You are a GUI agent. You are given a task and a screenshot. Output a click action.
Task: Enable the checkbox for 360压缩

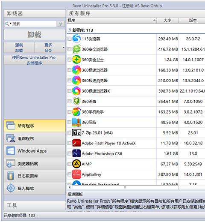coord(69,122)
